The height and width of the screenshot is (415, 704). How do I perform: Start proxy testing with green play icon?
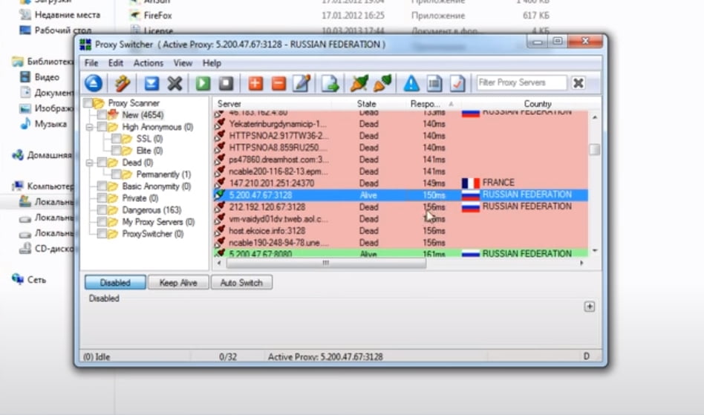pyautogui.click(x=203, y=83)
